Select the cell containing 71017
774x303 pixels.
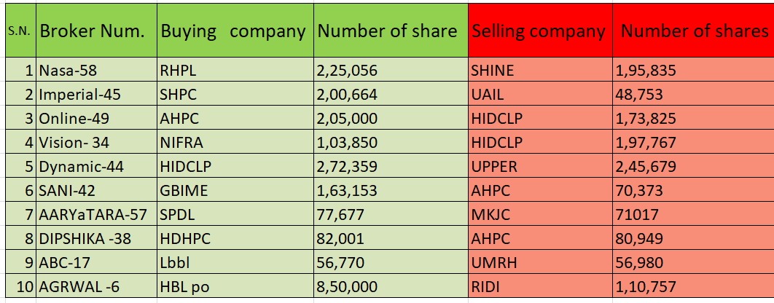coord(693,214)
